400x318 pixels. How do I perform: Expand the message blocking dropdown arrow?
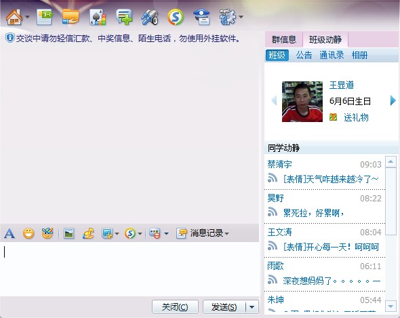tap(166, 233)
